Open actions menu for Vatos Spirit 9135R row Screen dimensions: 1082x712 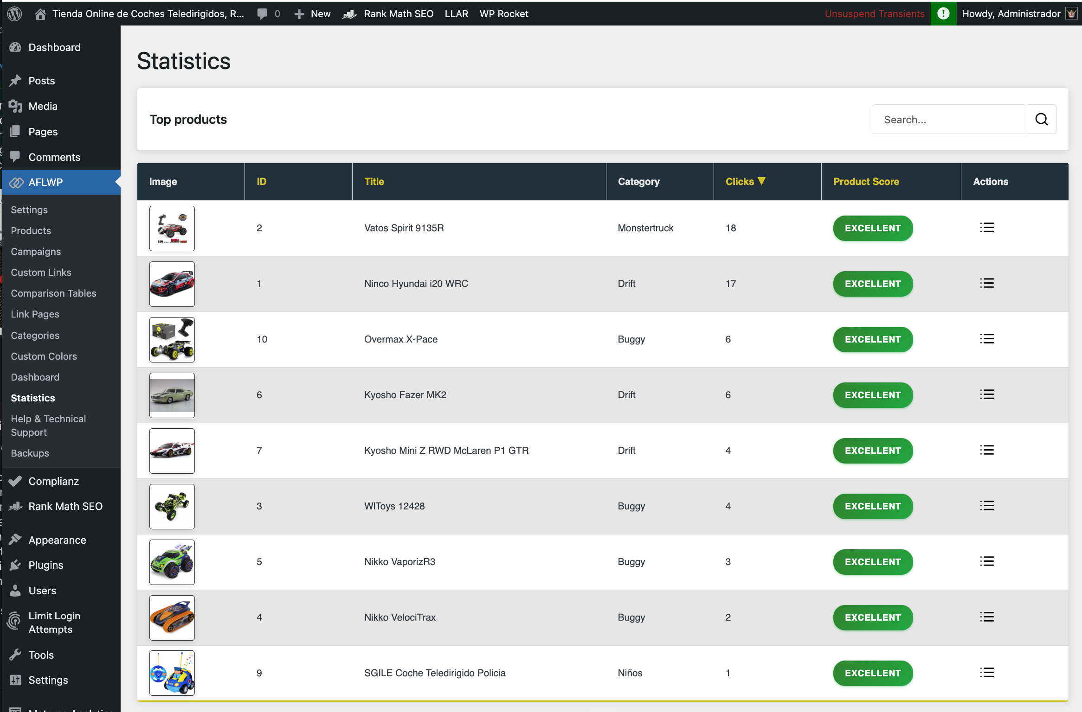click(987, 228)
